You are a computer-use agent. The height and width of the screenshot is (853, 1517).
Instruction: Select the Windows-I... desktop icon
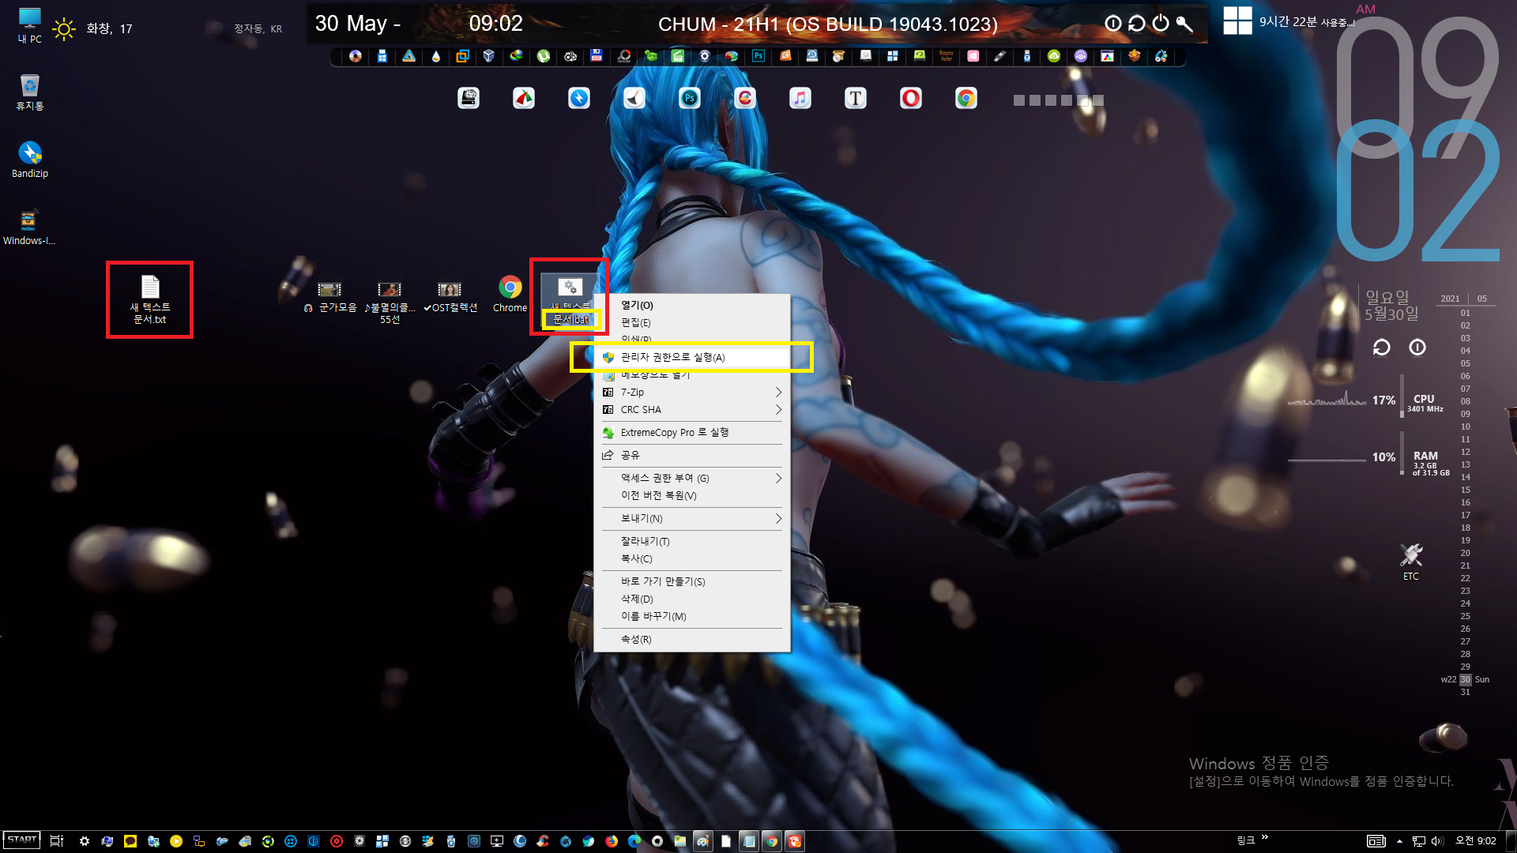tap(29, 227)
